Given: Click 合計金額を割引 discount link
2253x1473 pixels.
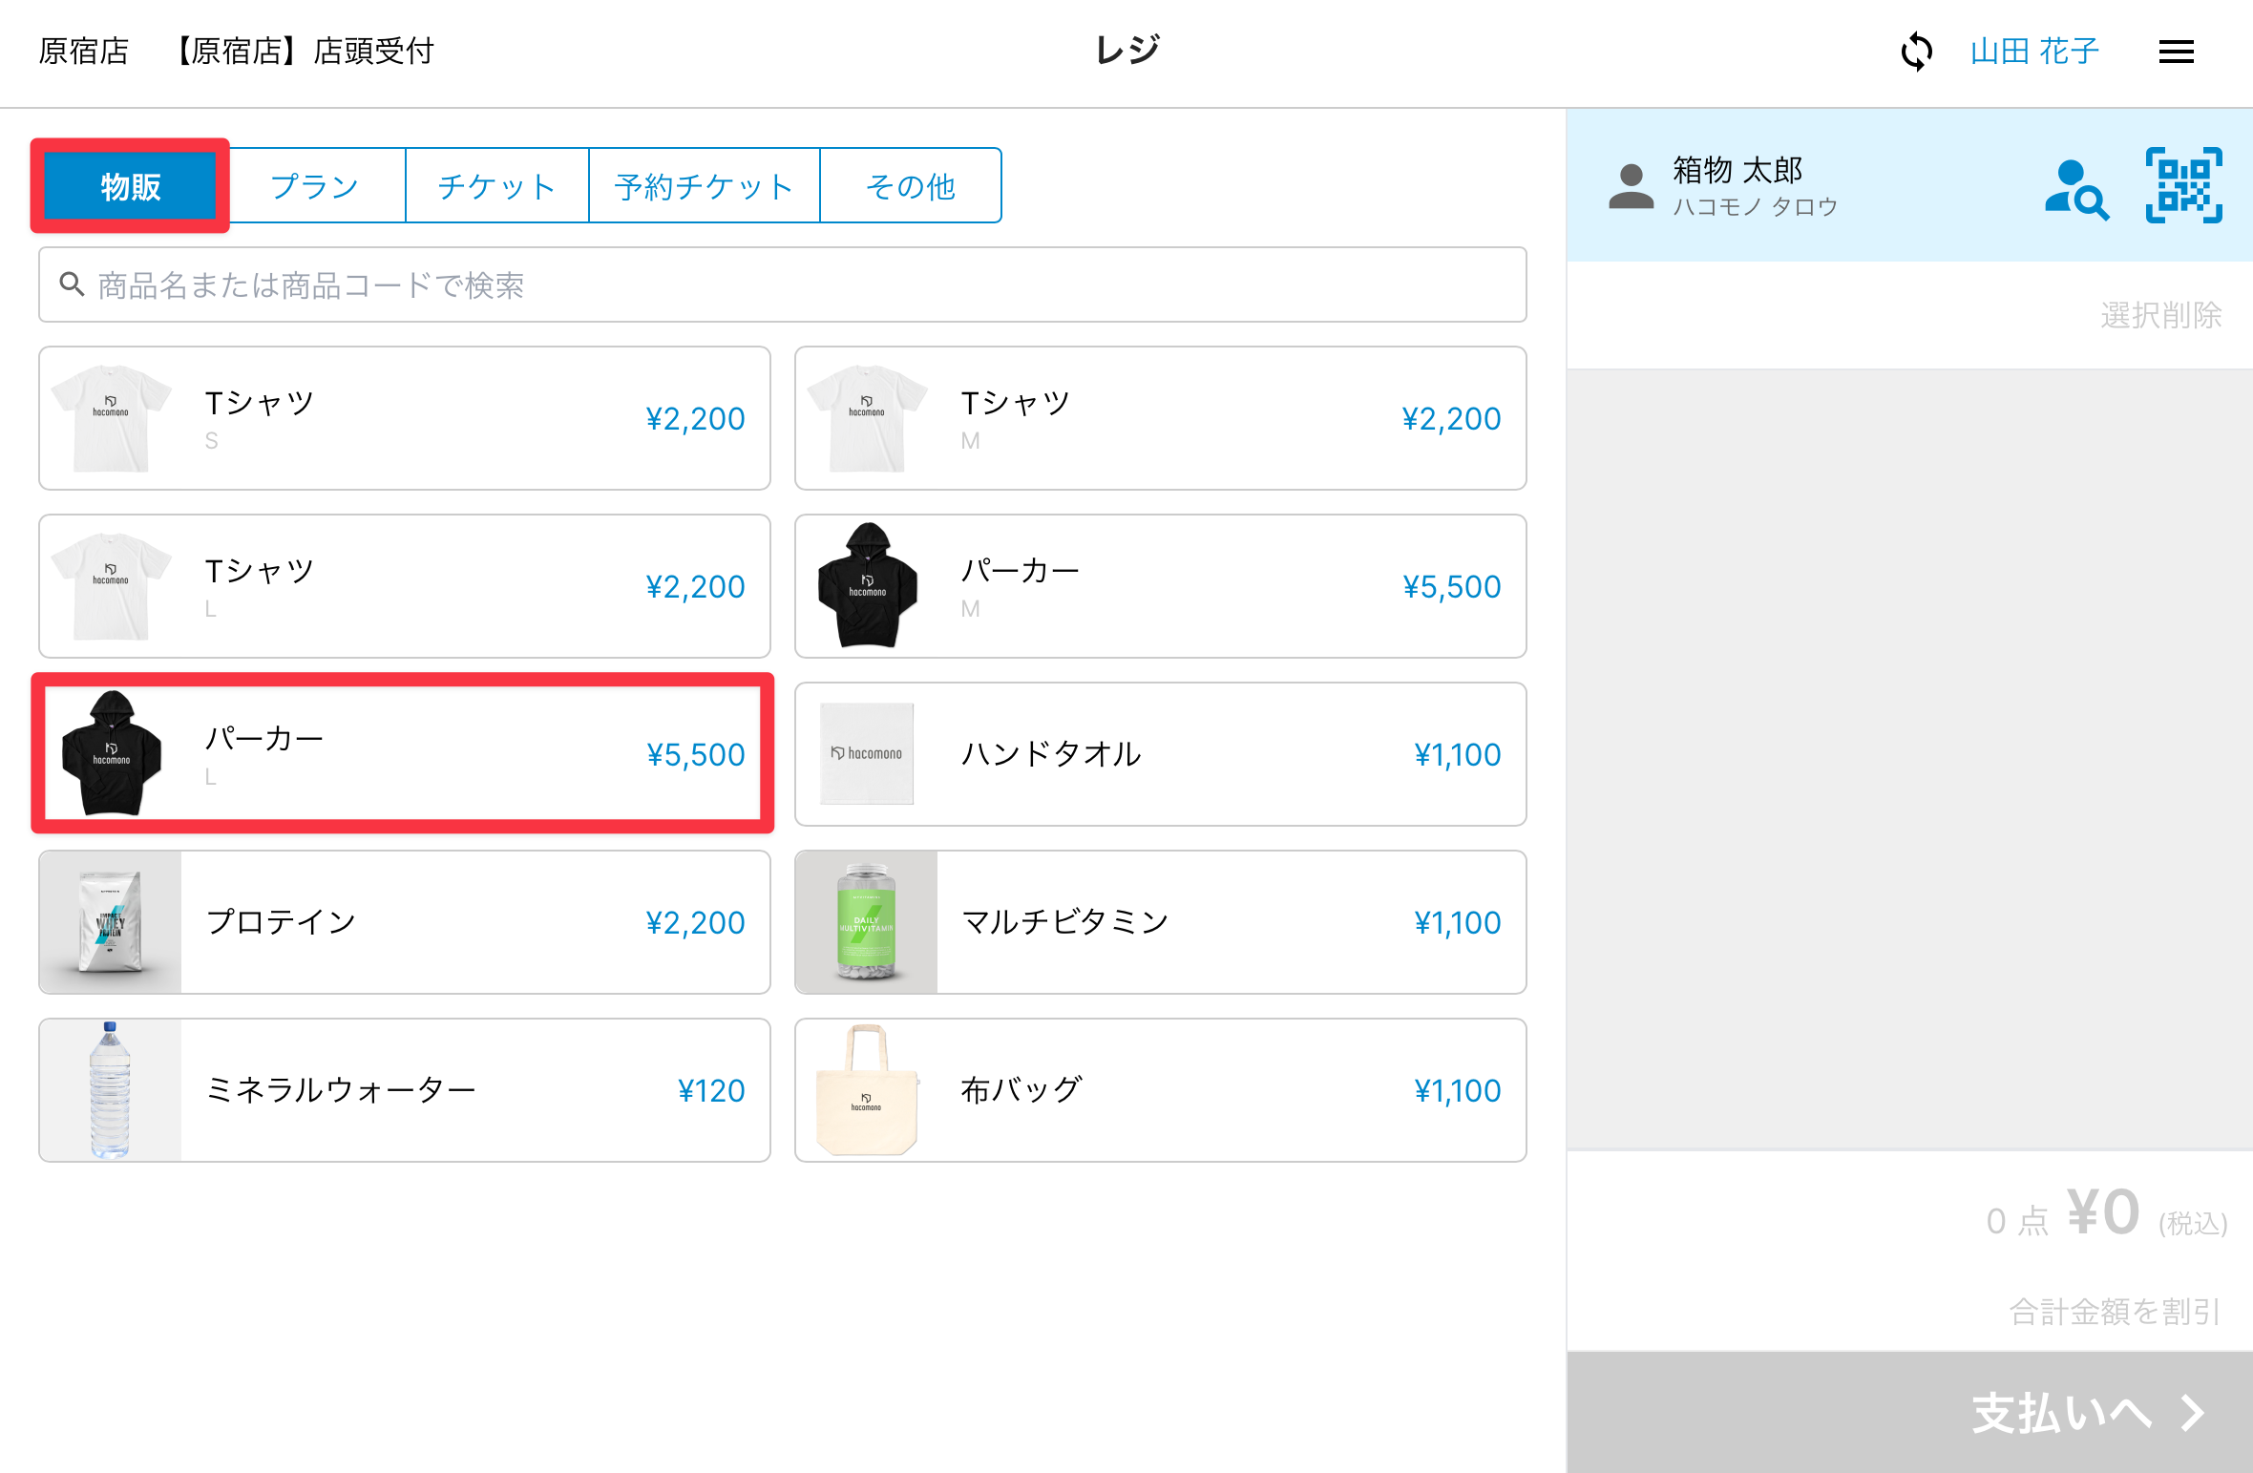Looking at the screenshot, I should tap(2115, 1312).
